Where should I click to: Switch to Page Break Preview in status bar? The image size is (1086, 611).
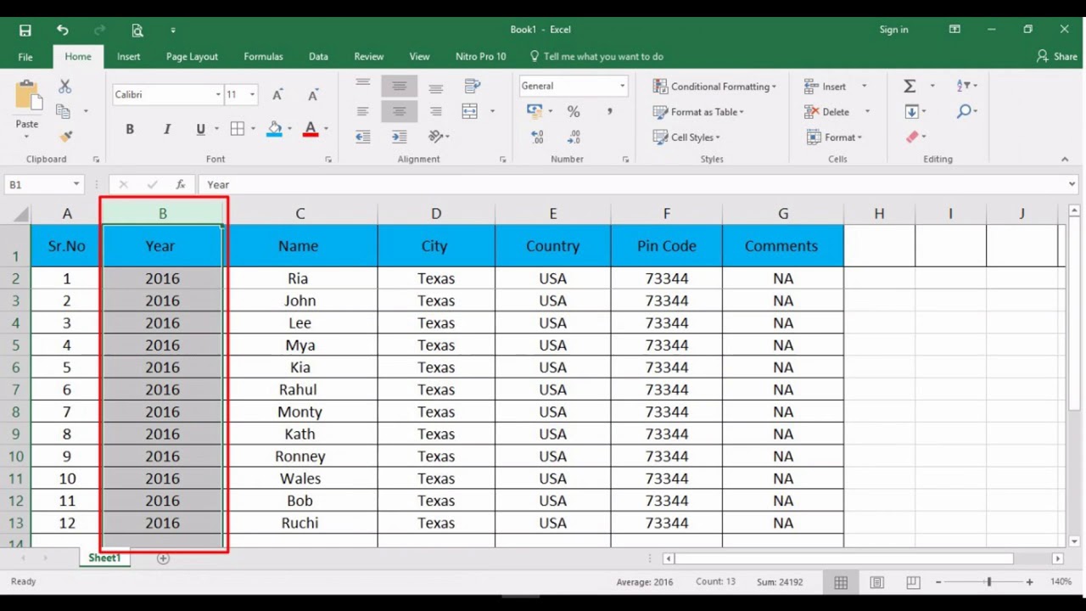(x=913, y=582)
